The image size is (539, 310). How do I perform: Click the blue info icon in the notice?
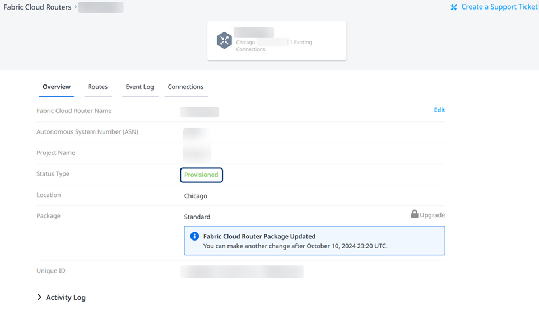194,236
